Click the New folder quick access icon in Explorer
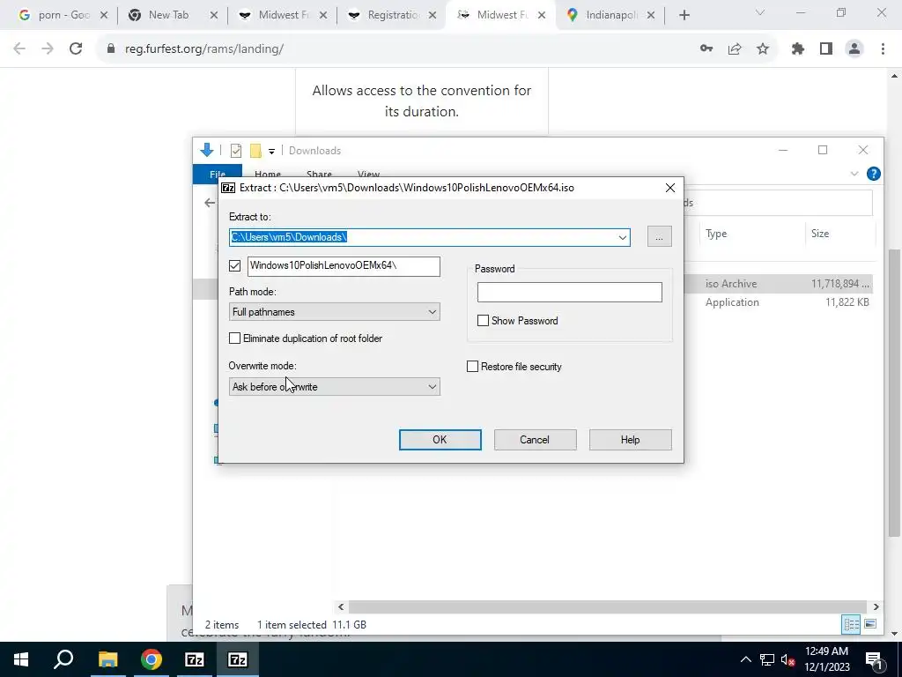This screenshot has height=677, width=902. pyautogui.click(x=255, y=151)
